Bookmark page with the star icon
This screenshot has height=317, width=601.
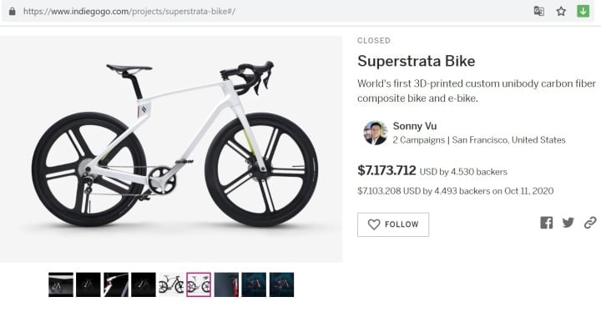(561, 11)
